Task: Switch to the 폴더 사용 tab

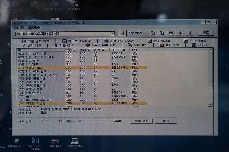Action: (x=170, y=45)
